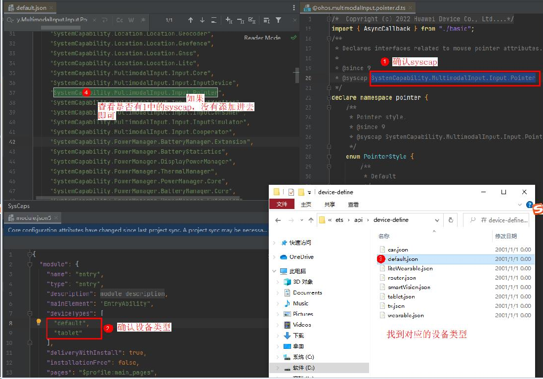This screenshot has width=543, height=379.
Task: Click the yellow lightbulb intention icon
Action: click(39, 322)
